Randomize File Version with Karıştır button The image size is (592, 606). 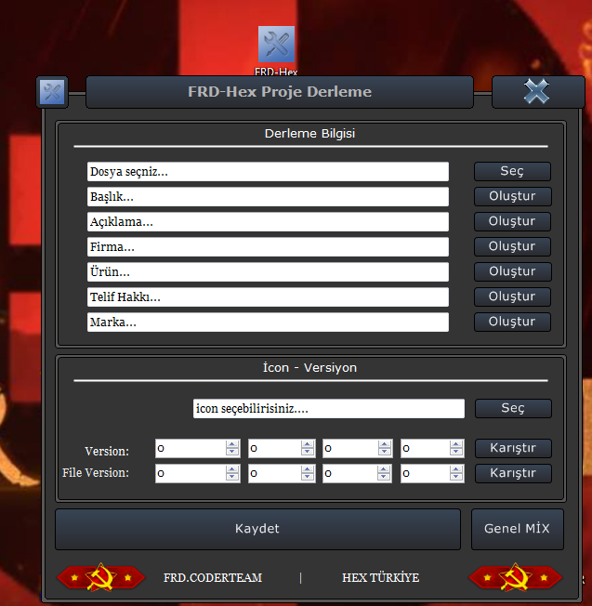click(x=512, y=473)
